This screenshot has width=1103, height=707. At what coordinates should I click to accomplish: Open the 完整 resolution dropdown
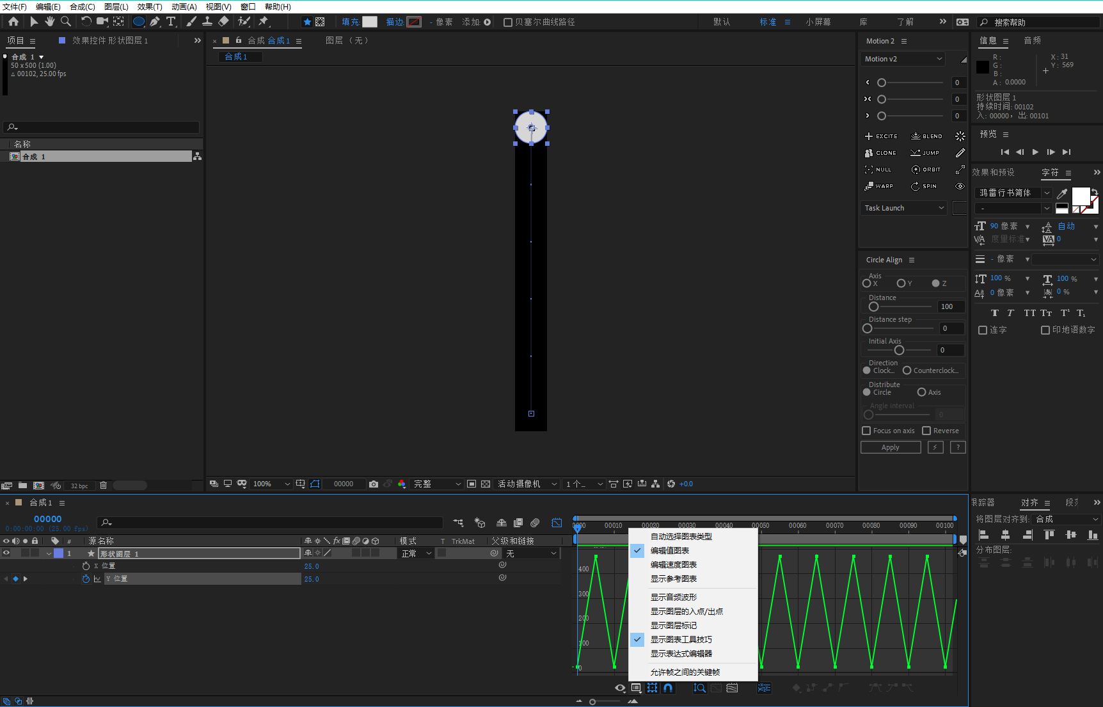point(437,484)
